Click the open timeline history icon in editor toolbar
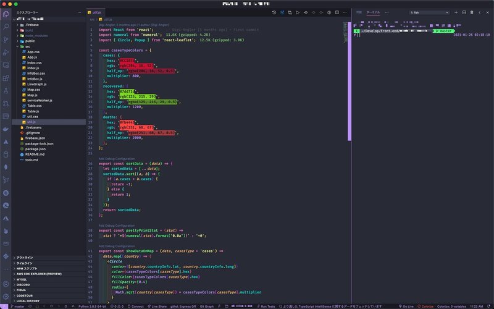The image size is (494, 309). click(274, 12)
